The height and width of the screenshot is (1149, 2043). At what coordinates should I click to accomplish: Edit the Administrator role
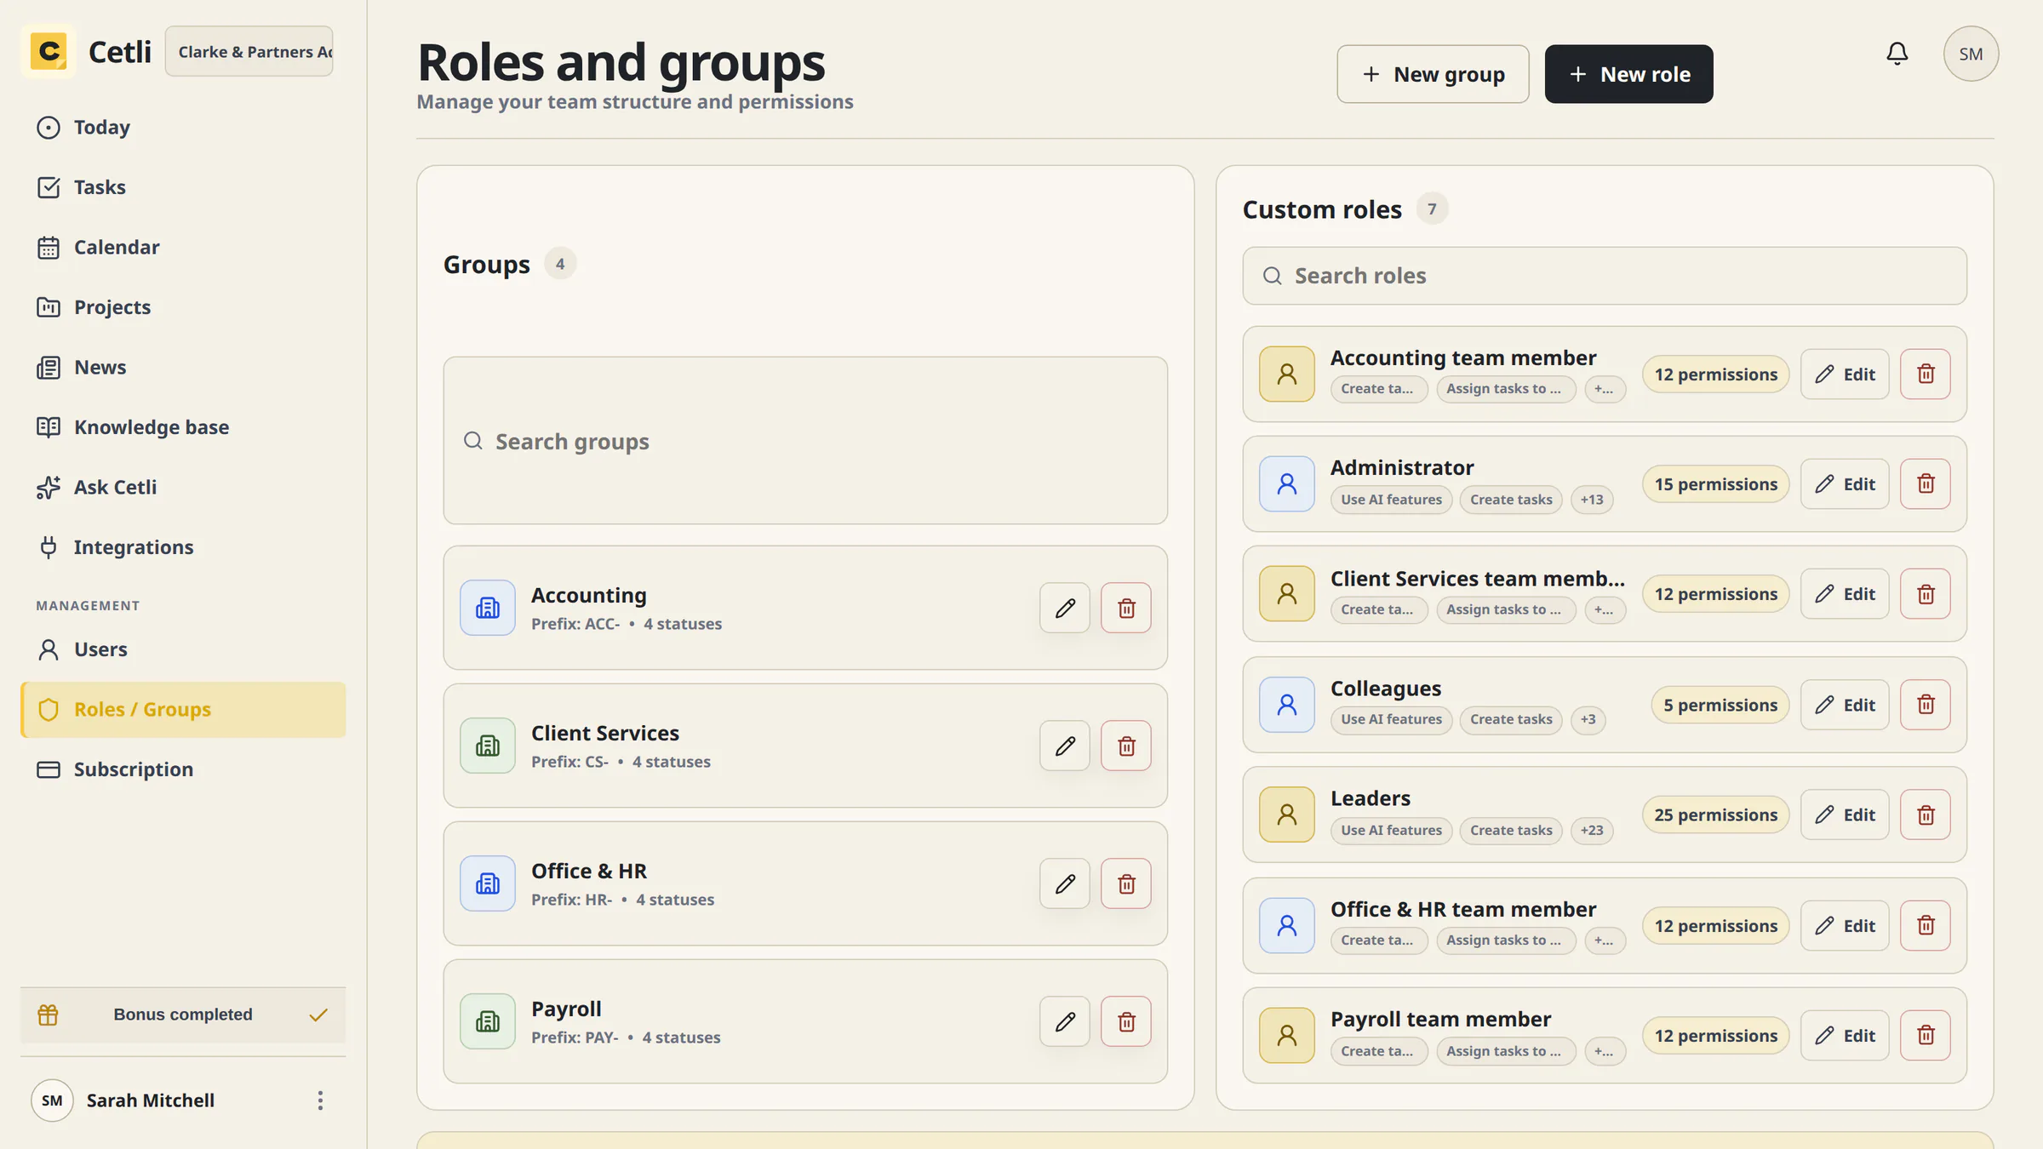point(1845,483)
